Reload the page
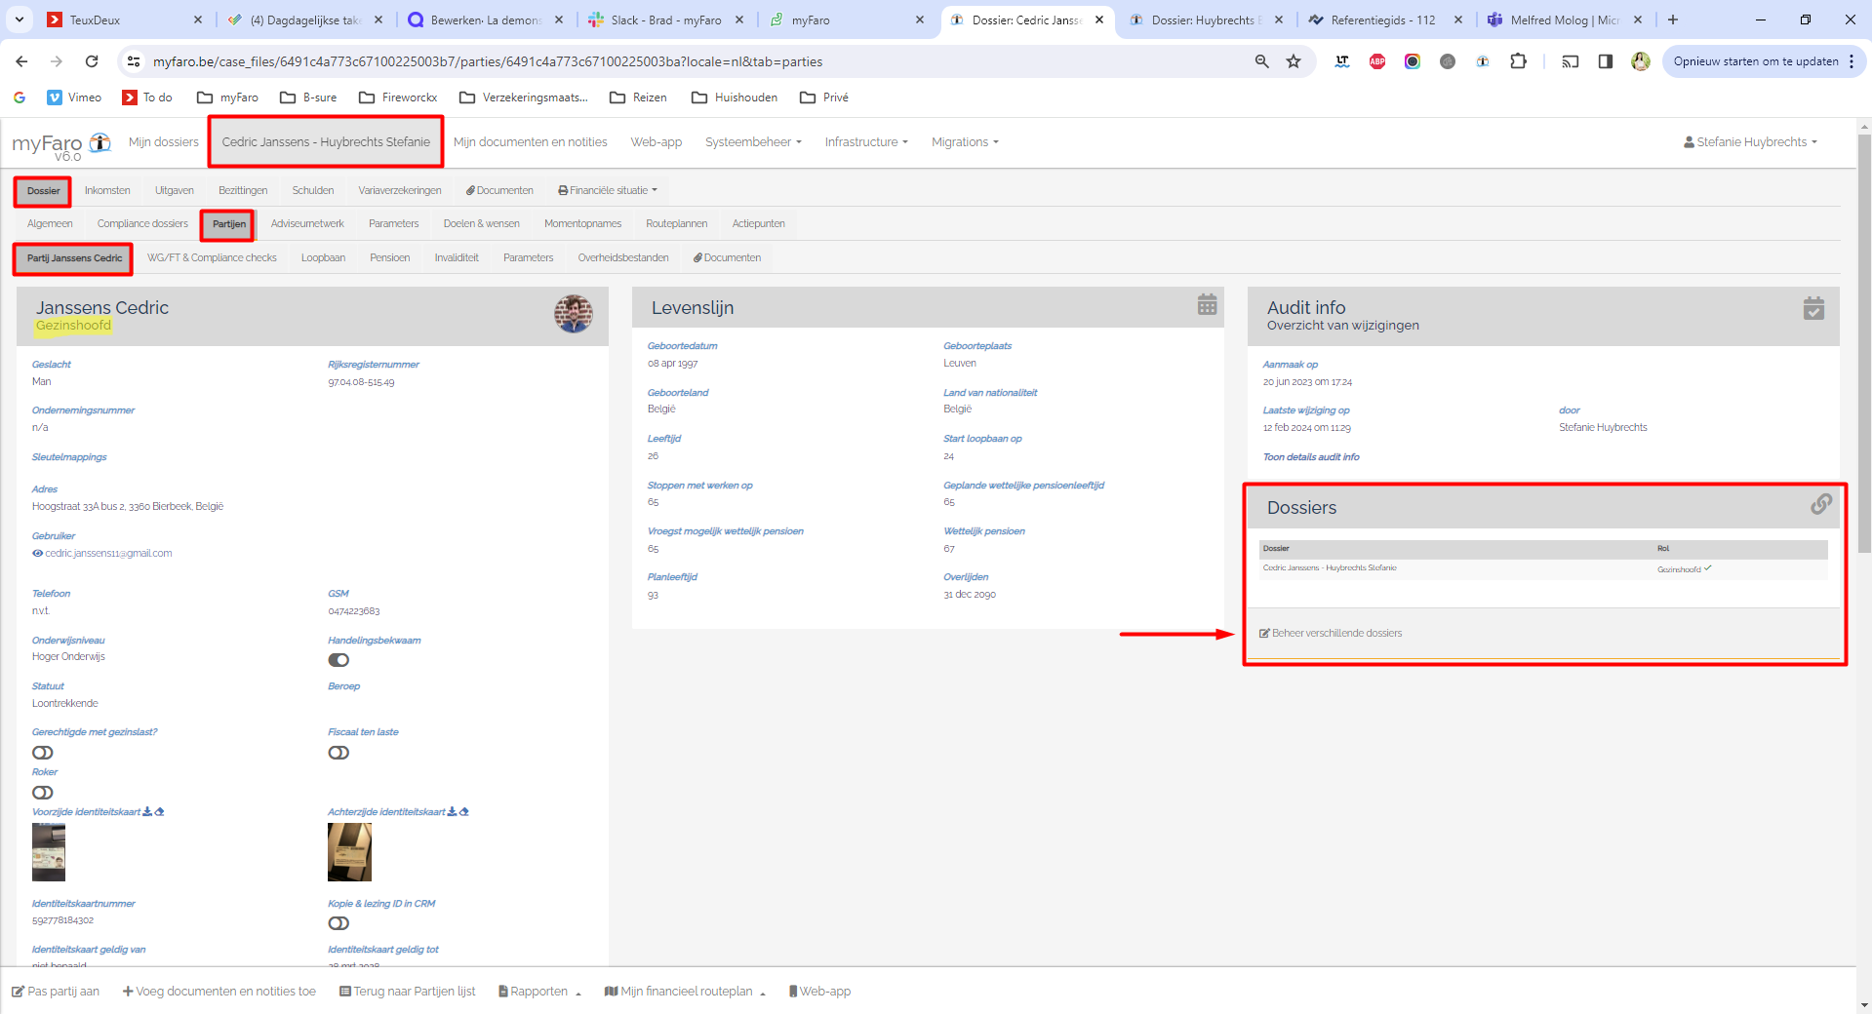This screenshot has height=1014, width=1872. click(x=92, y=61)
